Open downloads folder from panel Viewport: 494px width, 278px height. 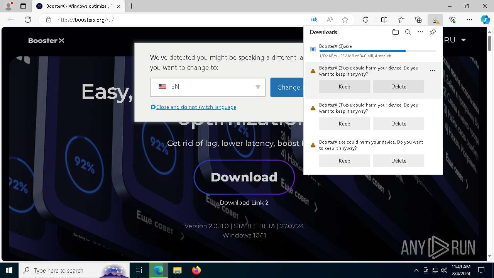395,32
